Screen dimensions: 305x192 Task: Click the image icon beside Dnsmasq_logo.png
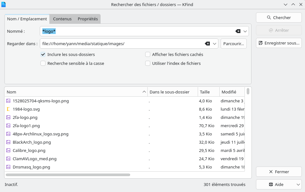coord(9,167)
